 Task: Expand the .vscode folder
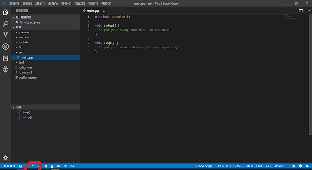pyautogui.click(x=17, y=37)
